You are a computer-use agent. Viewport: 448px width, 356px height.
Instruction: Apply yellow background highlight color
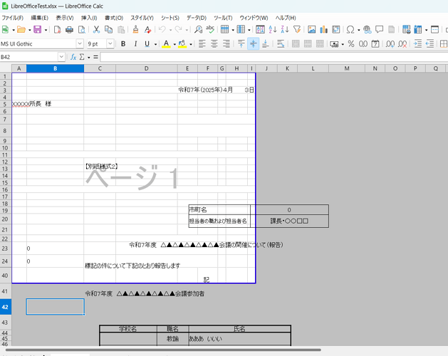(x=182, y=43)
